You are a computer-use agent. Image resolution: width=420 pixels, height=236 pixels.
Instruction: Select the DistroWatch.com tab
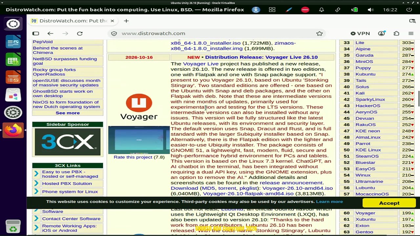73,21
